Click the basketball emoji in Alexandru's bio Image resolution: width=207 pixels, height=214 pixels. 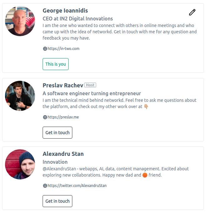tap(145, 175)
